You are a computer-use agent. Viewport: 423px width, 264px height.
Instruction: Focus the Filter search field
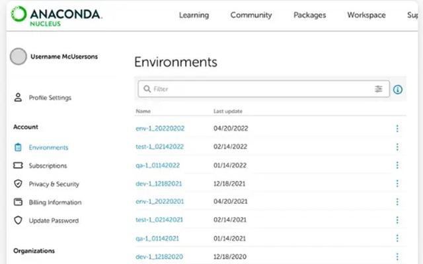pos(258,88)
